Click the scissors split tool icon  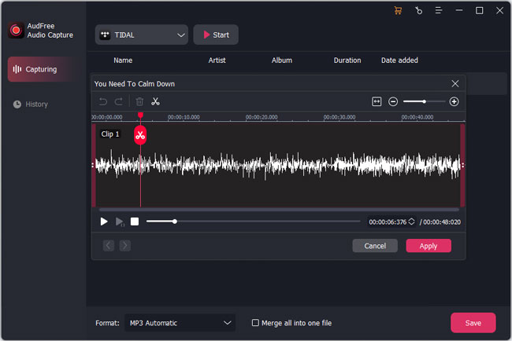pyautogui.click(x=155, y=101)
